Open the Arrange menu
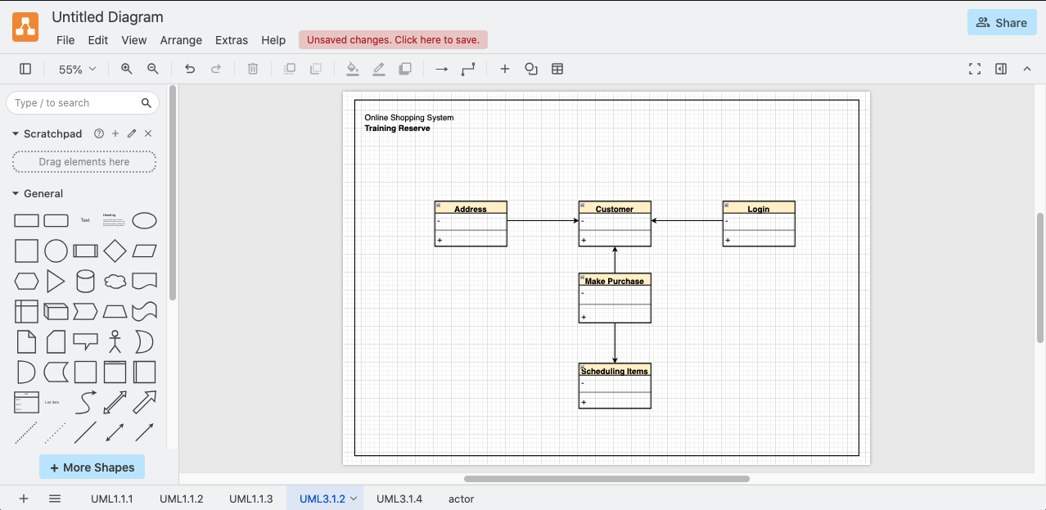The width and height of the screenshot is (1046, 510). pos(181,40)
